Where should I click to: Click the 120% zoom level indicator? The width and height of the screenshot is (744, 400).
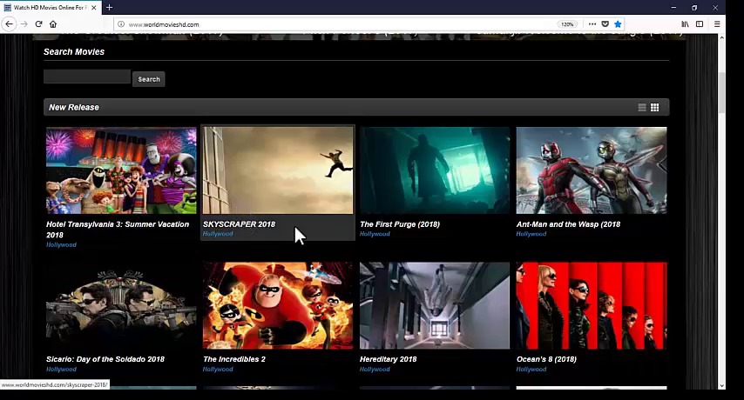567,24
